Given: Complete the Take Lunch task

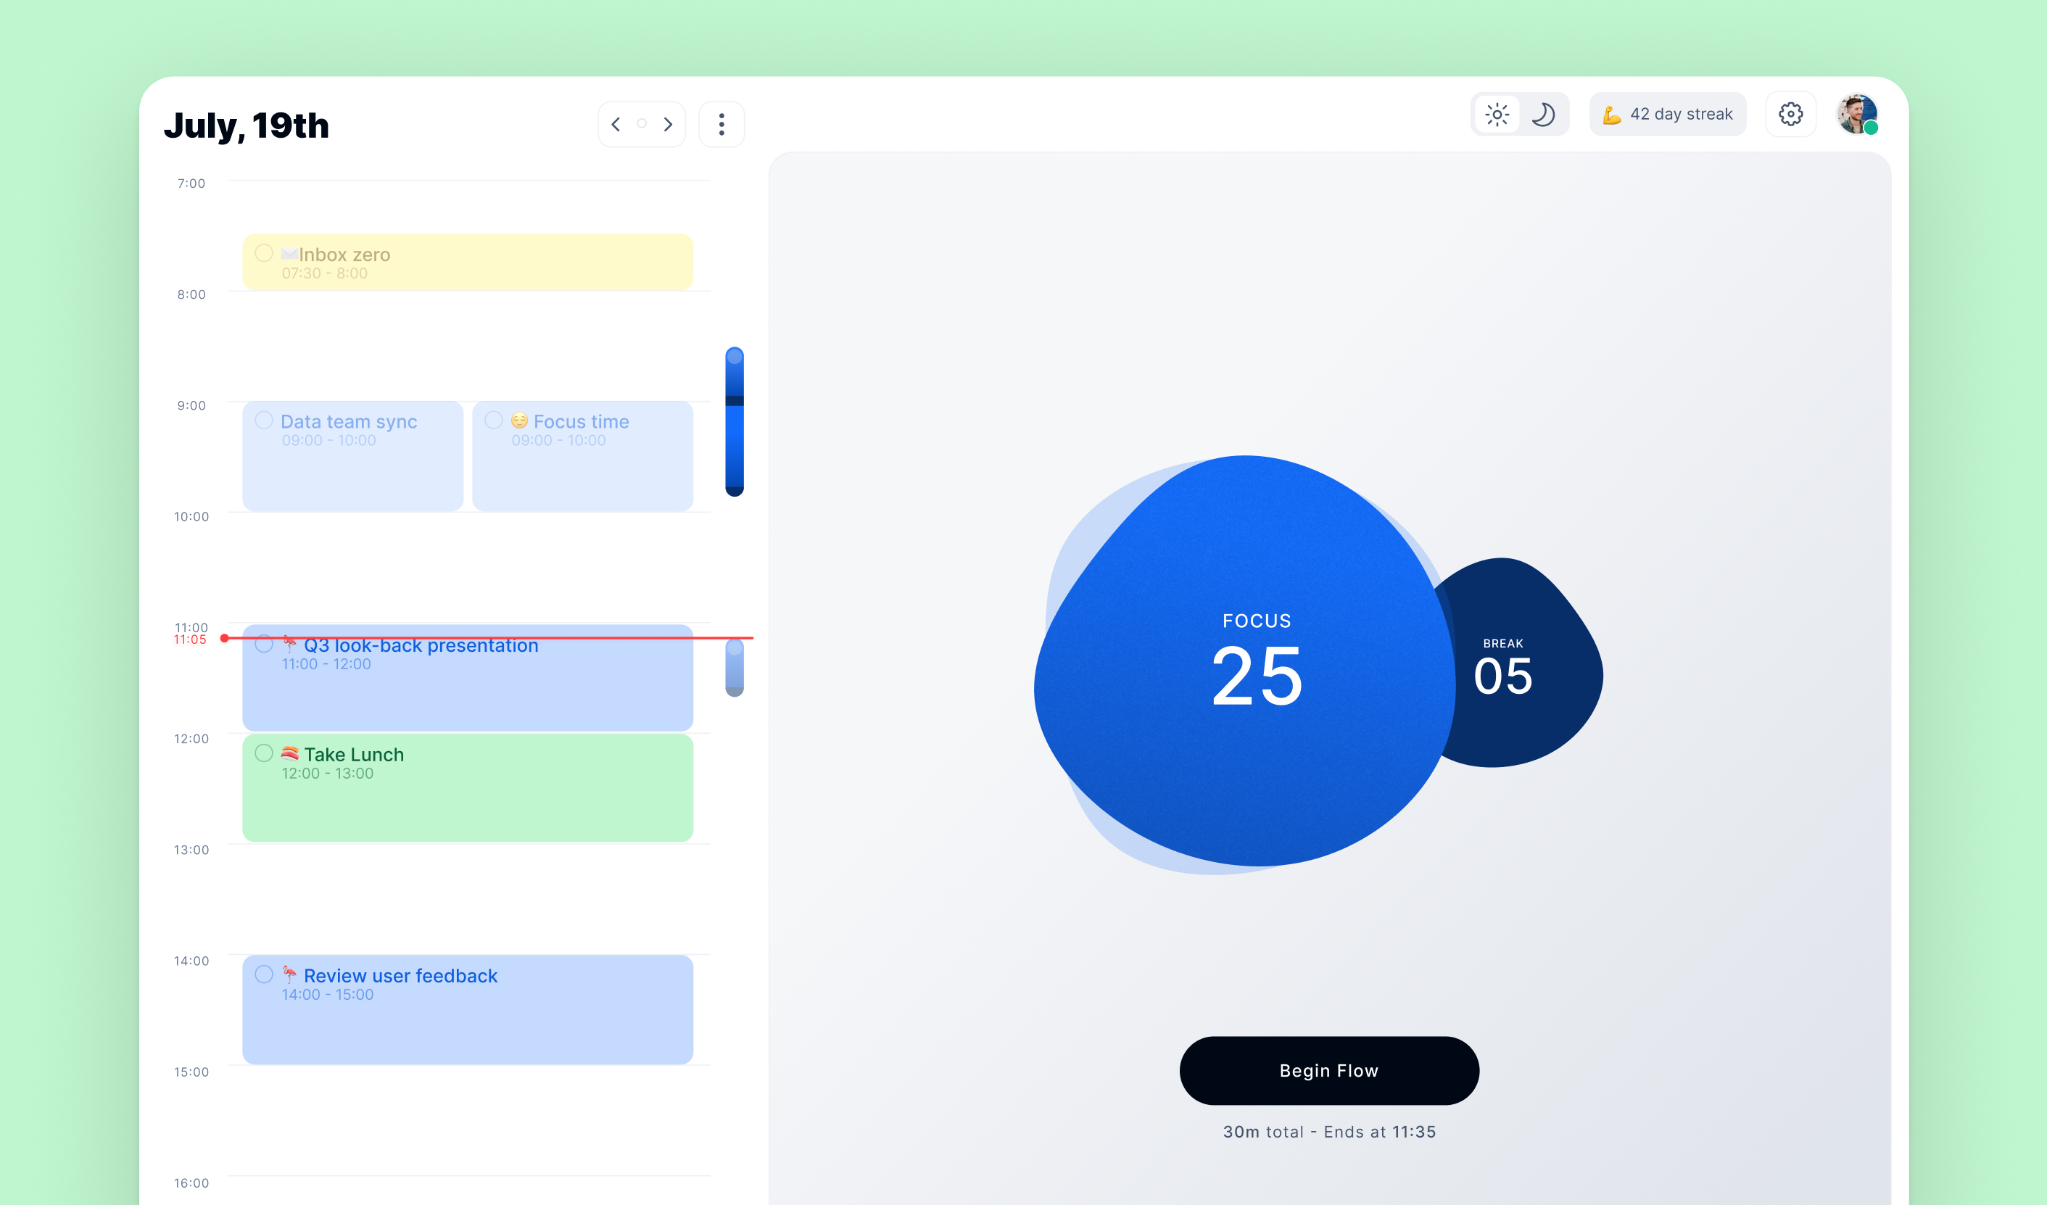Looking at the screenshot, I should pos(264,753).
